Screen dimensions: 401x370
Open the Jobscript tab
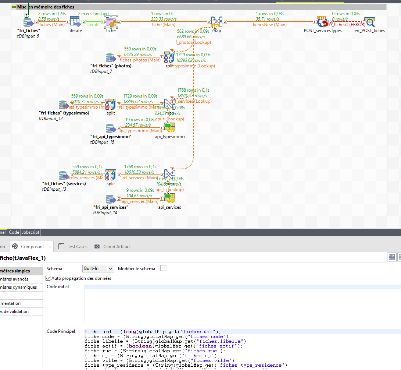pos(31,232)
